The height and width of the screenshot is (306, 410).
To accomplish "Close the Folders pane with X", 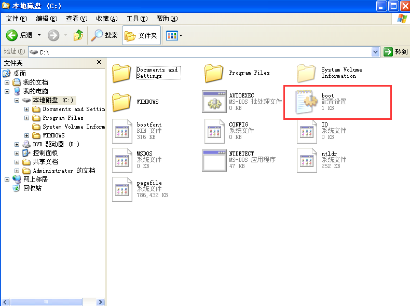I will pyautogui.click(x=99, y=62).
